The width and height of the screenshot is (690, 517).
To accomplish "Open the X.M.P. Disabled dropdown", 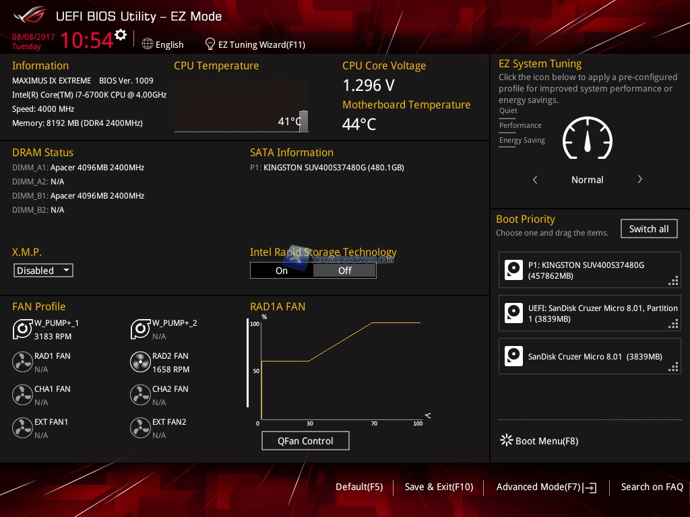I will [43, 271].
